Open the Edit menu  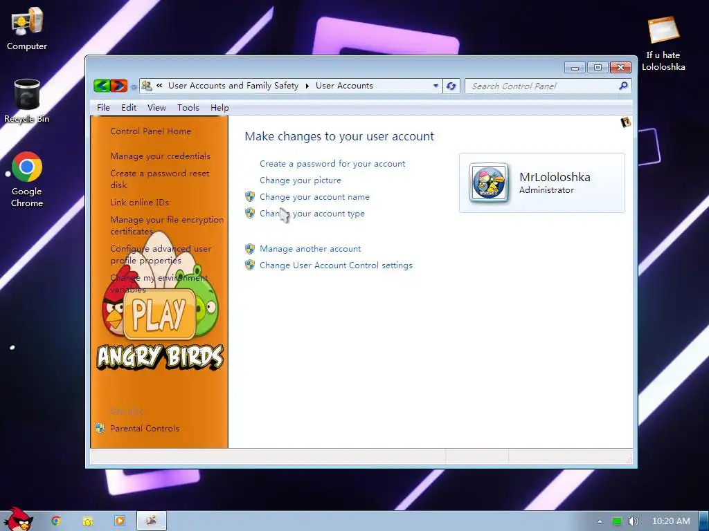pyautogui.click(x=128, y=107)
